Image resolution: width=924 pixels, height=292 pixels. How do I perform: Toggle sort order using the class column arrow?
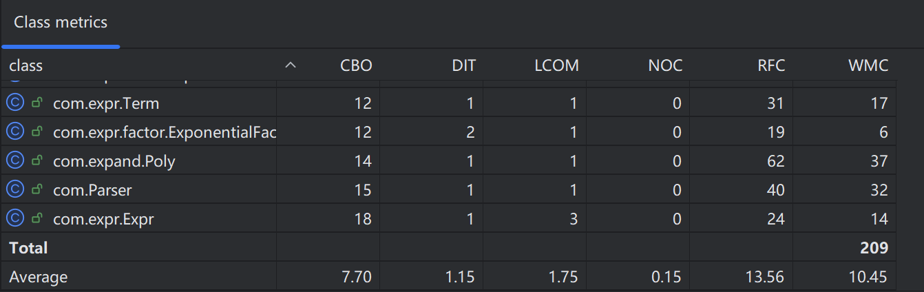click(291, 65)
